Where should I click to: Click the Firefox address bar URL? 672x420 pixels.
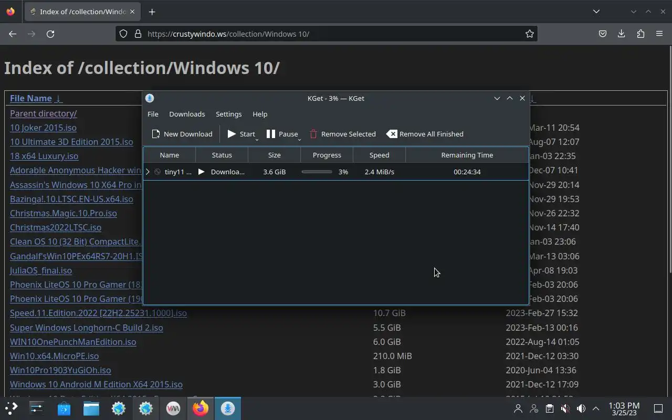click(x=228, y=34)
